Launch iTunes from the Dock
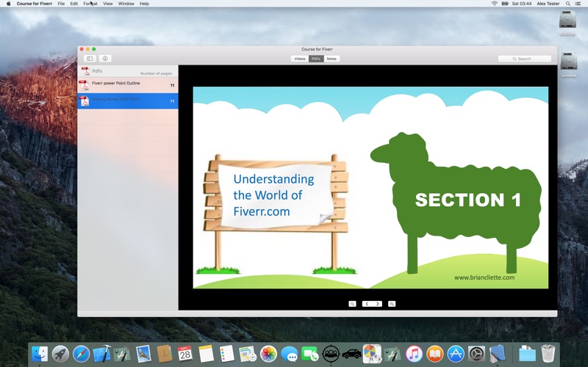588x367 pixels. (x=414, y=354)
